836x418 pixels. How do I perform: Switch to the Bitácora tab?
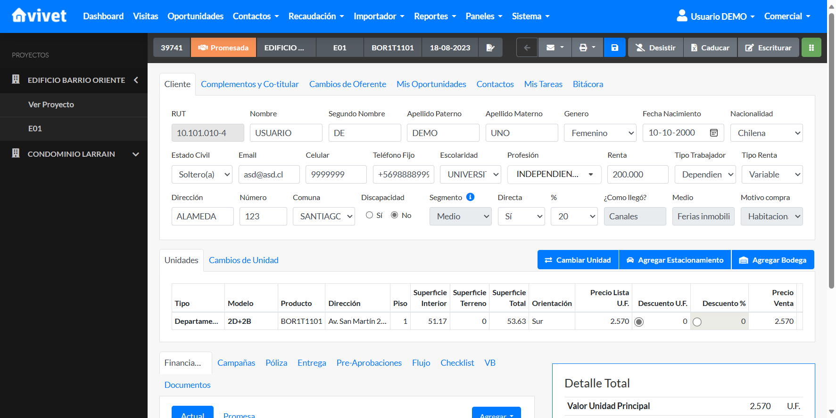tap(588, 84)
